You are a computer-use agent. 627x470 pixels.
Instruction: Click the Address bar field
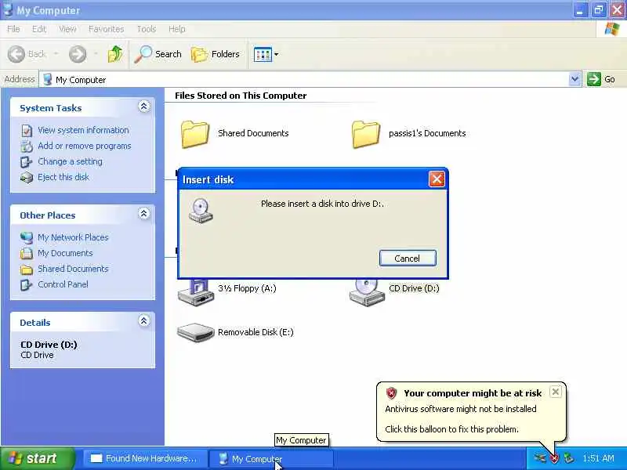pos(310,79)
